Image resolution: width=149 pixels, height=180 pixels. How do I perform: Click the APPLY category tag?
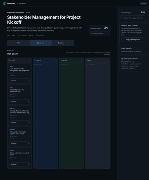click(11, 87)
